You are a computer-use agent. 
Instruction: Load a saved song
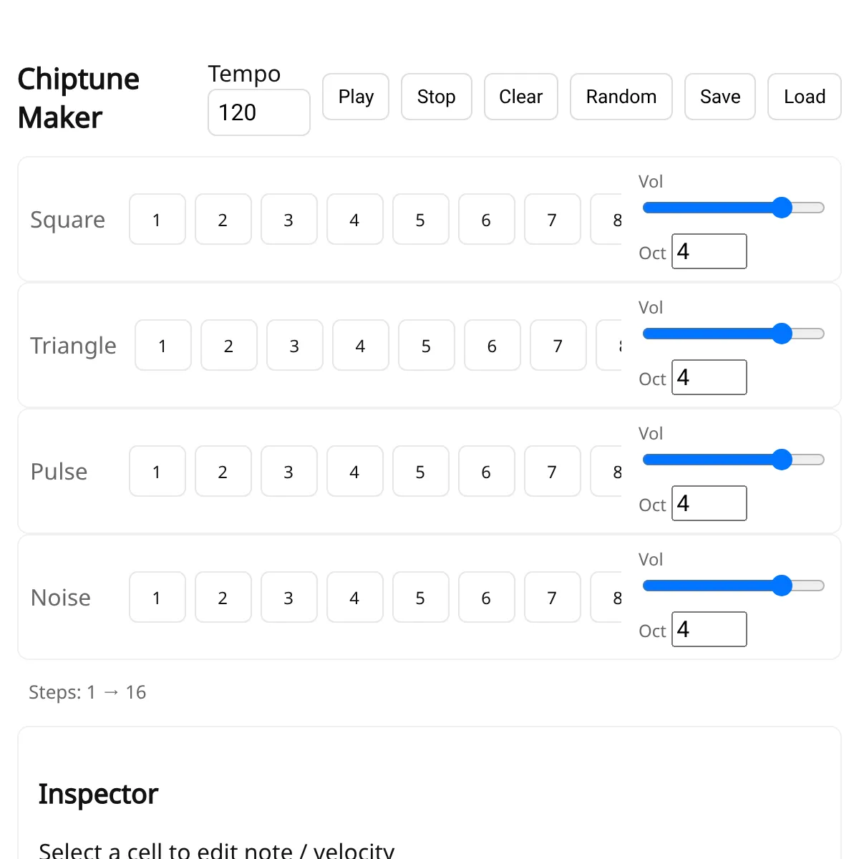coord(804,97)
